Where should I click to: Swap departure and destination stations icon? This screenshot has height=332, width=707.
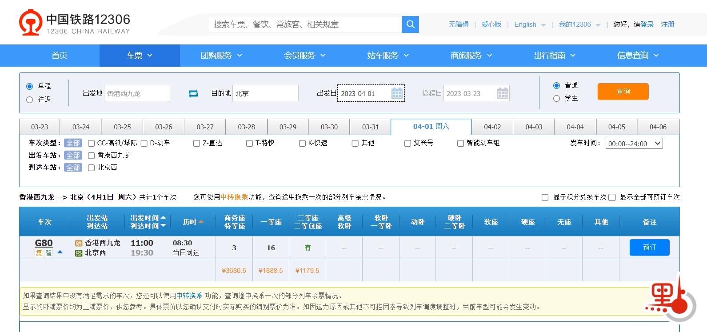click(x=193, y=93)
